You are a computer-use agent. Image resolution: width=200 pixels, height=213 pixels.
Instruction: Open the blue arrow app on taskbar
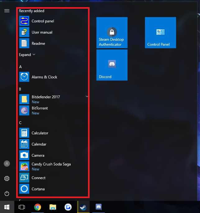68,207
